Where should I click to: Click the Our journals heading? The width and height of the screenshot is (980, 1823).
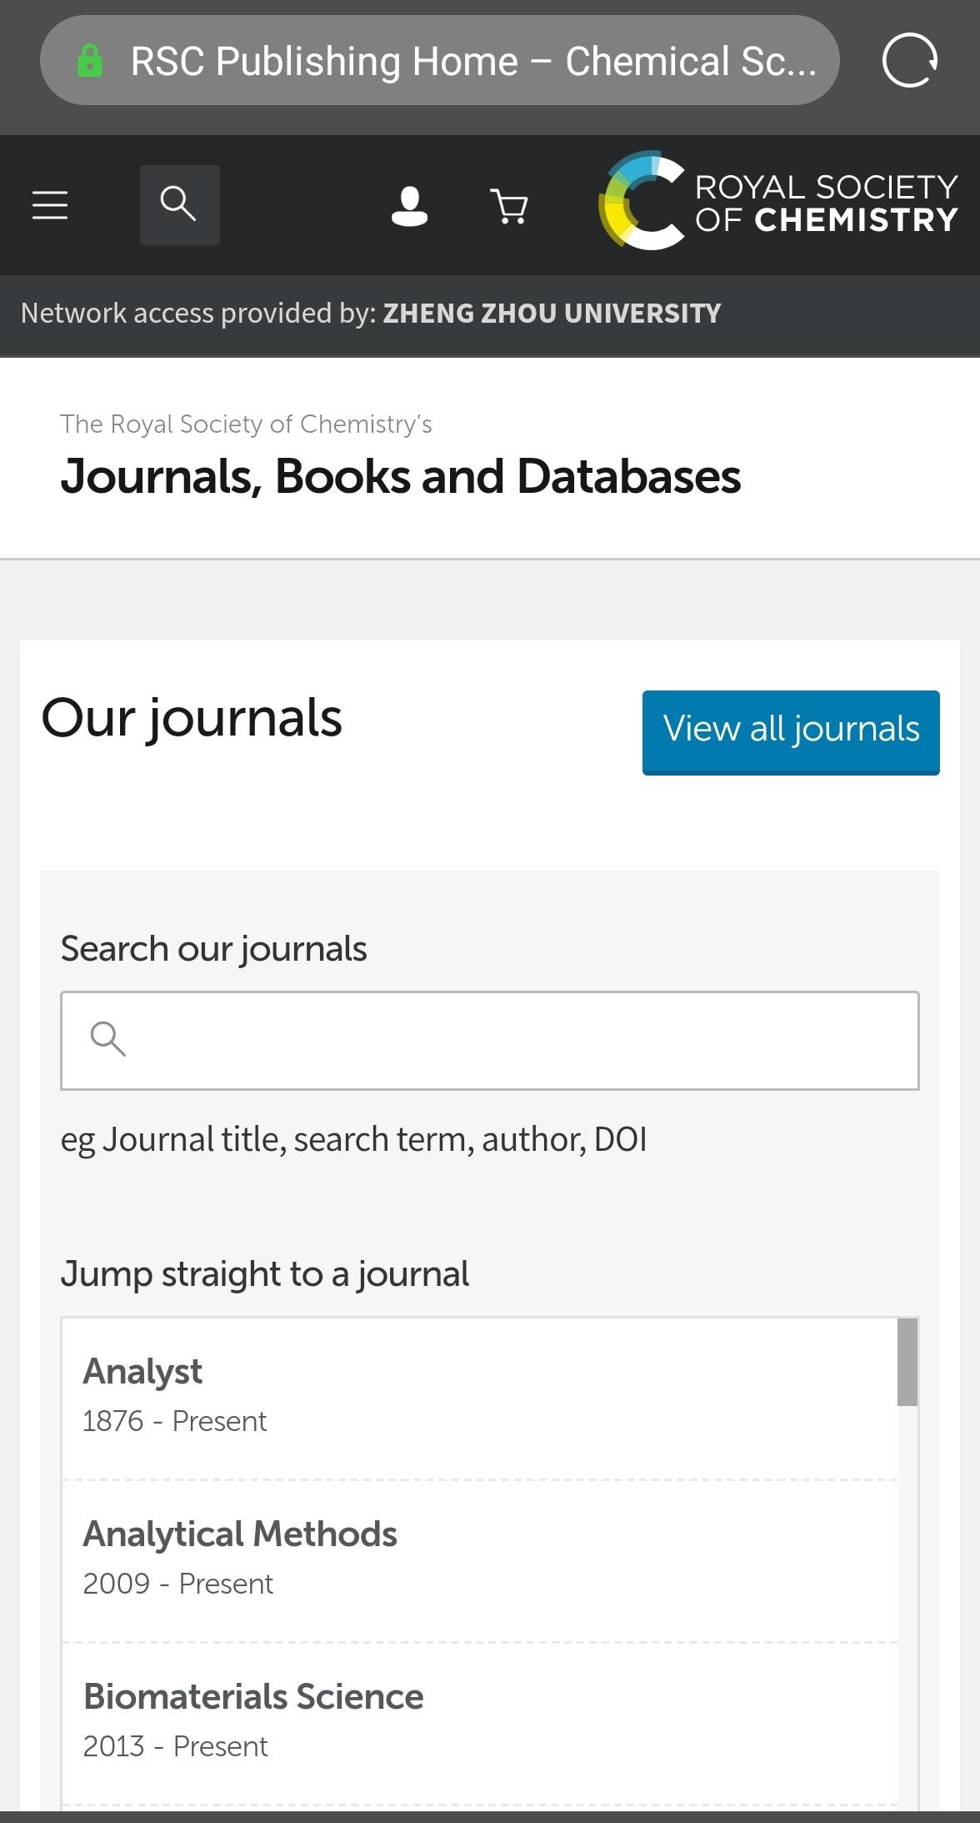tap(192, 719)
